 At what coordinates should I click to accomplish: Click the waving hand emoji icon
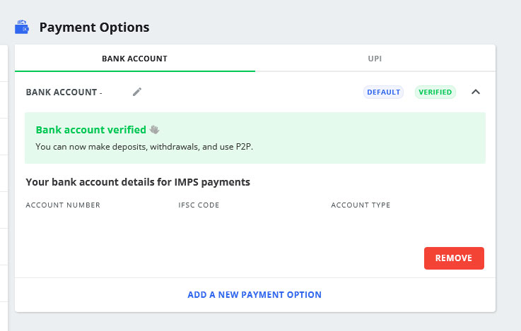click(x=155, y=129)
